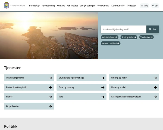
Task: Open Webkamera from the navigation bar
Action: pyautogui.click(x=103, y=6)
